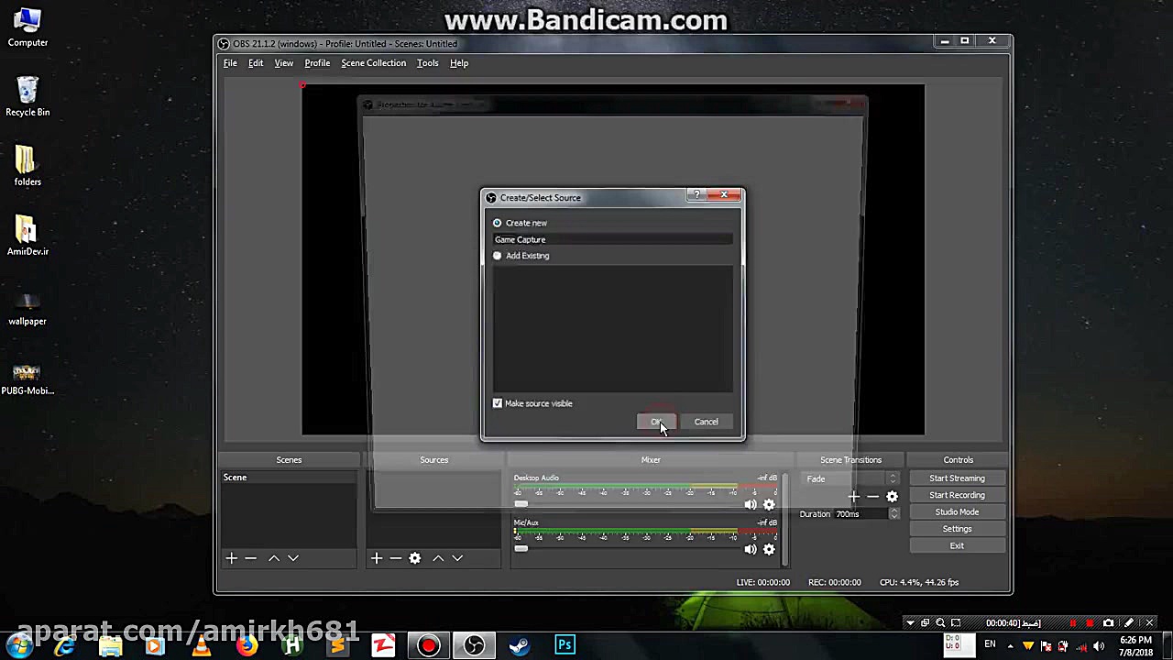Click the Bandicam record icon in taskbar
Viewport: 1173px width, 660px height.
tap(428, 645)
